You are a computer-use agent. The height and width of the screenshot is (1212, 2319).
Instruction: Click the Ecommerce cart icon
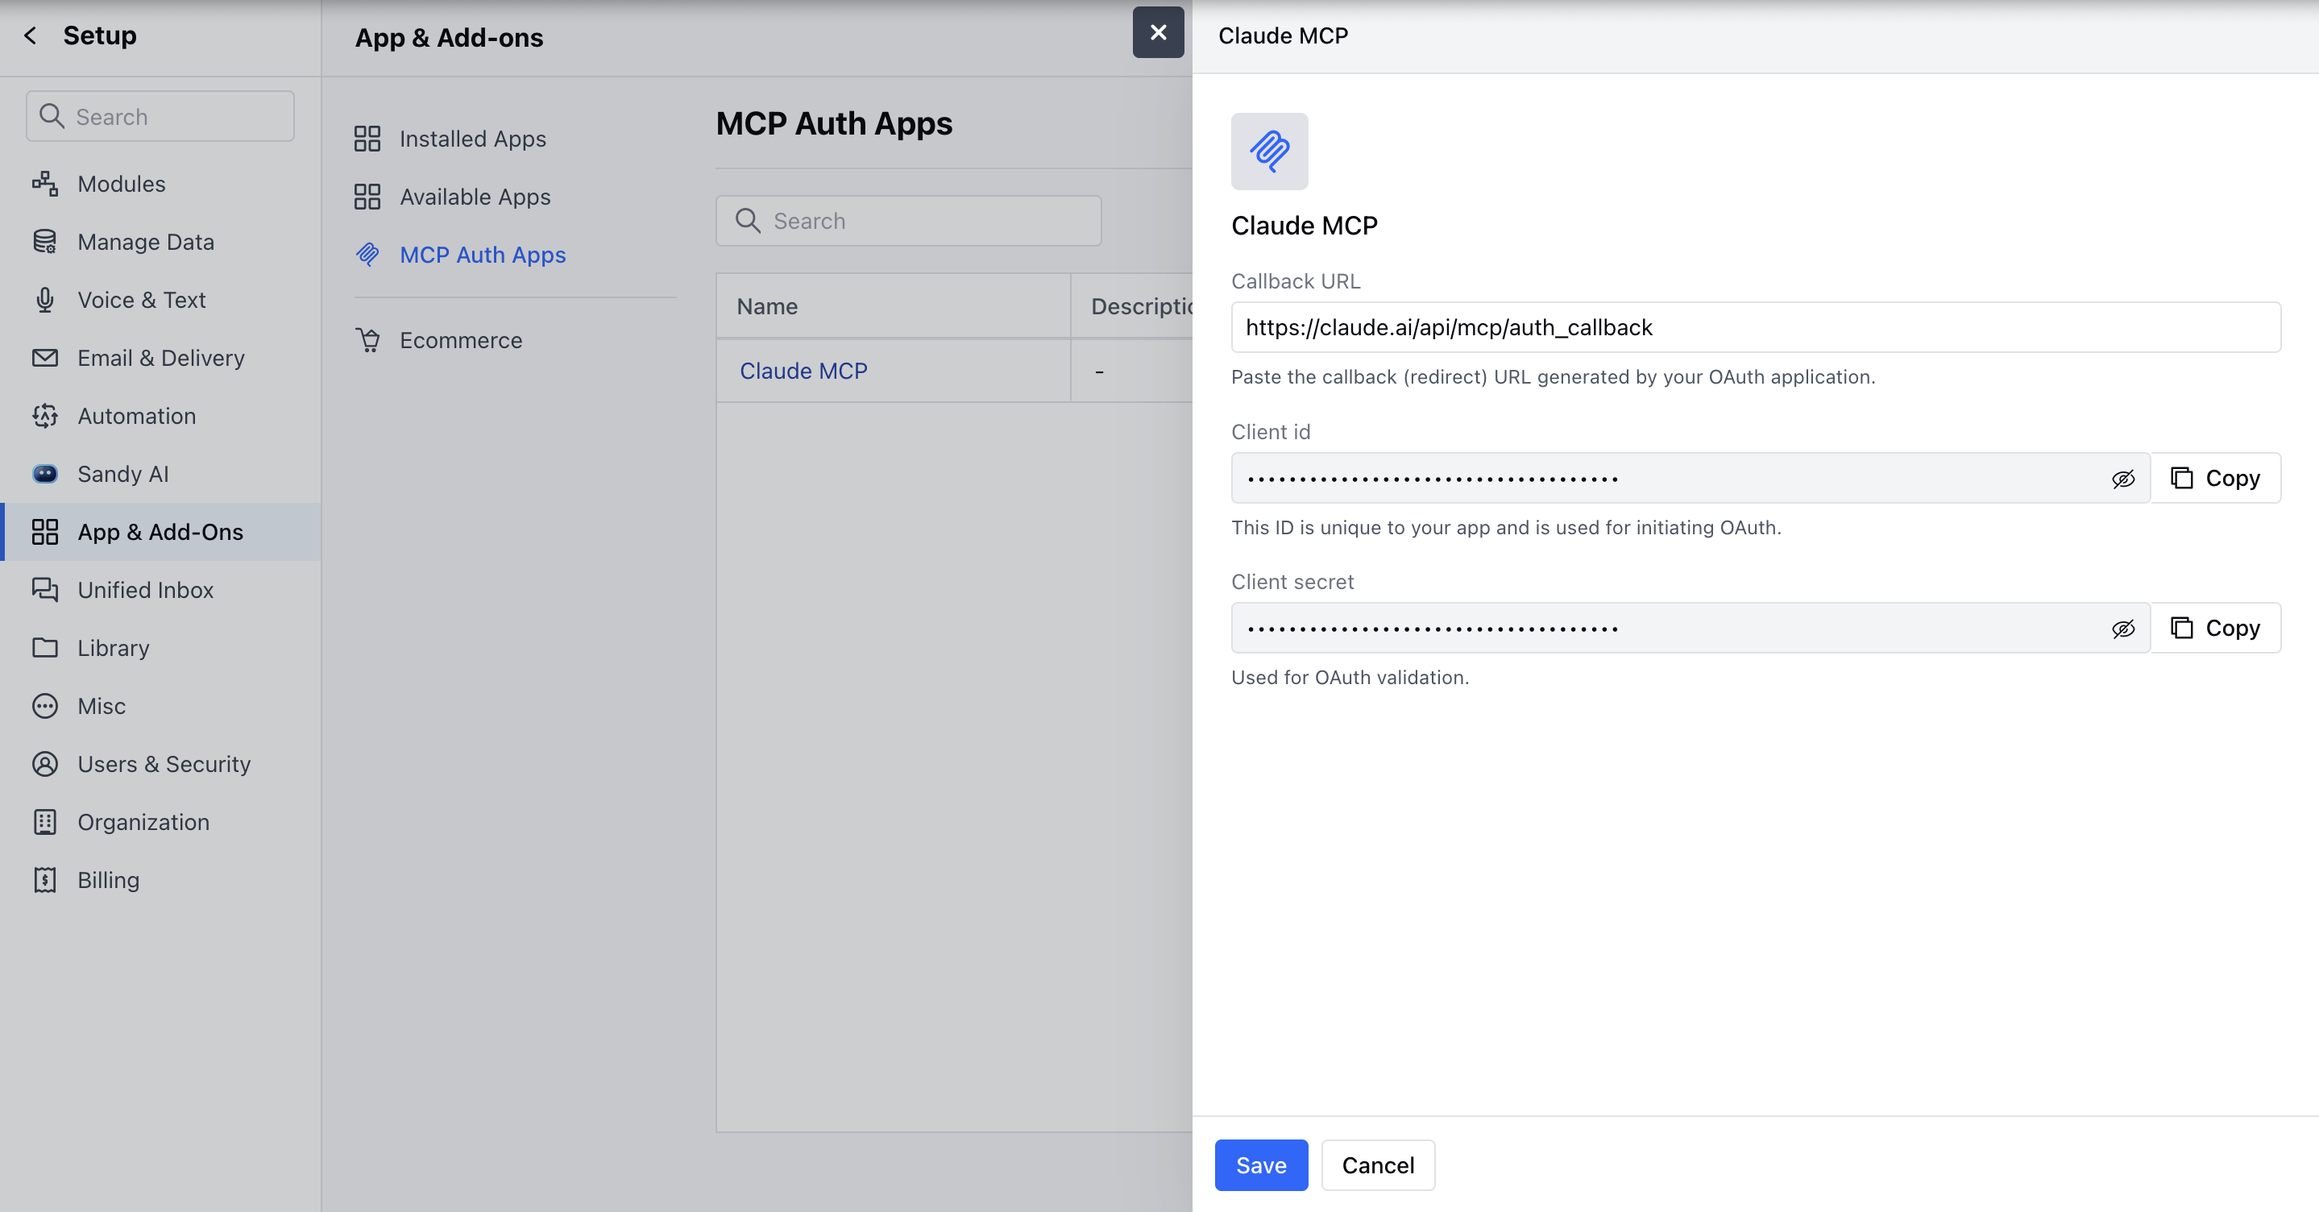tap(367, 340)
